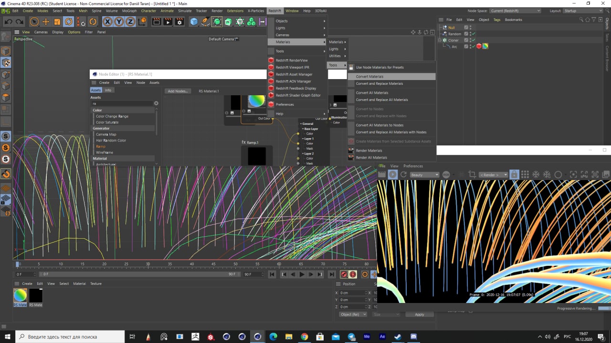Open the MoGraph menu in menu bar

pyautogui.click(x=129, y=10)
